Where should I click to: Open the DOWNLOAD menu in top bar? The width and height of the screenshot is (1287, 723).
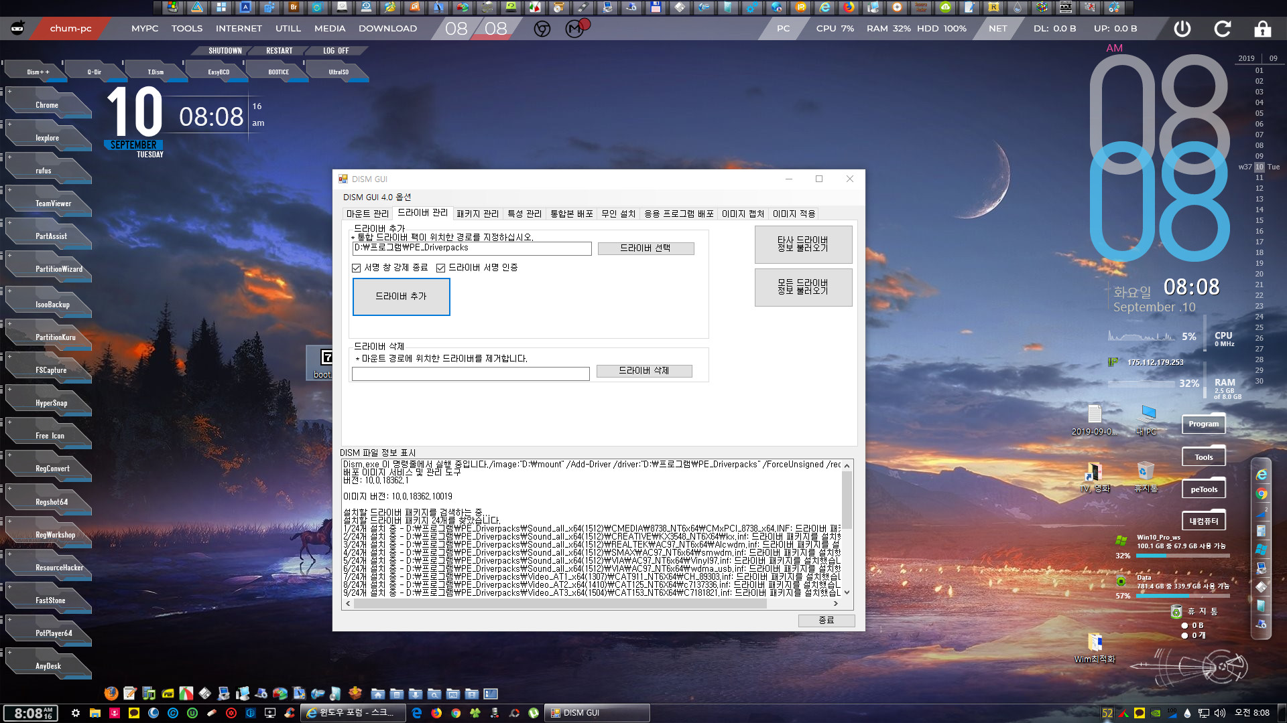point(387,29)
